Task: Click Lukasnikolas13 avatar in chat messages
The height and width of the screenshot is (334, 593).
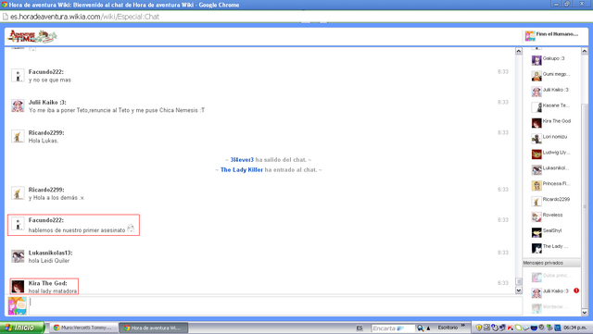Action: [18, 256]
